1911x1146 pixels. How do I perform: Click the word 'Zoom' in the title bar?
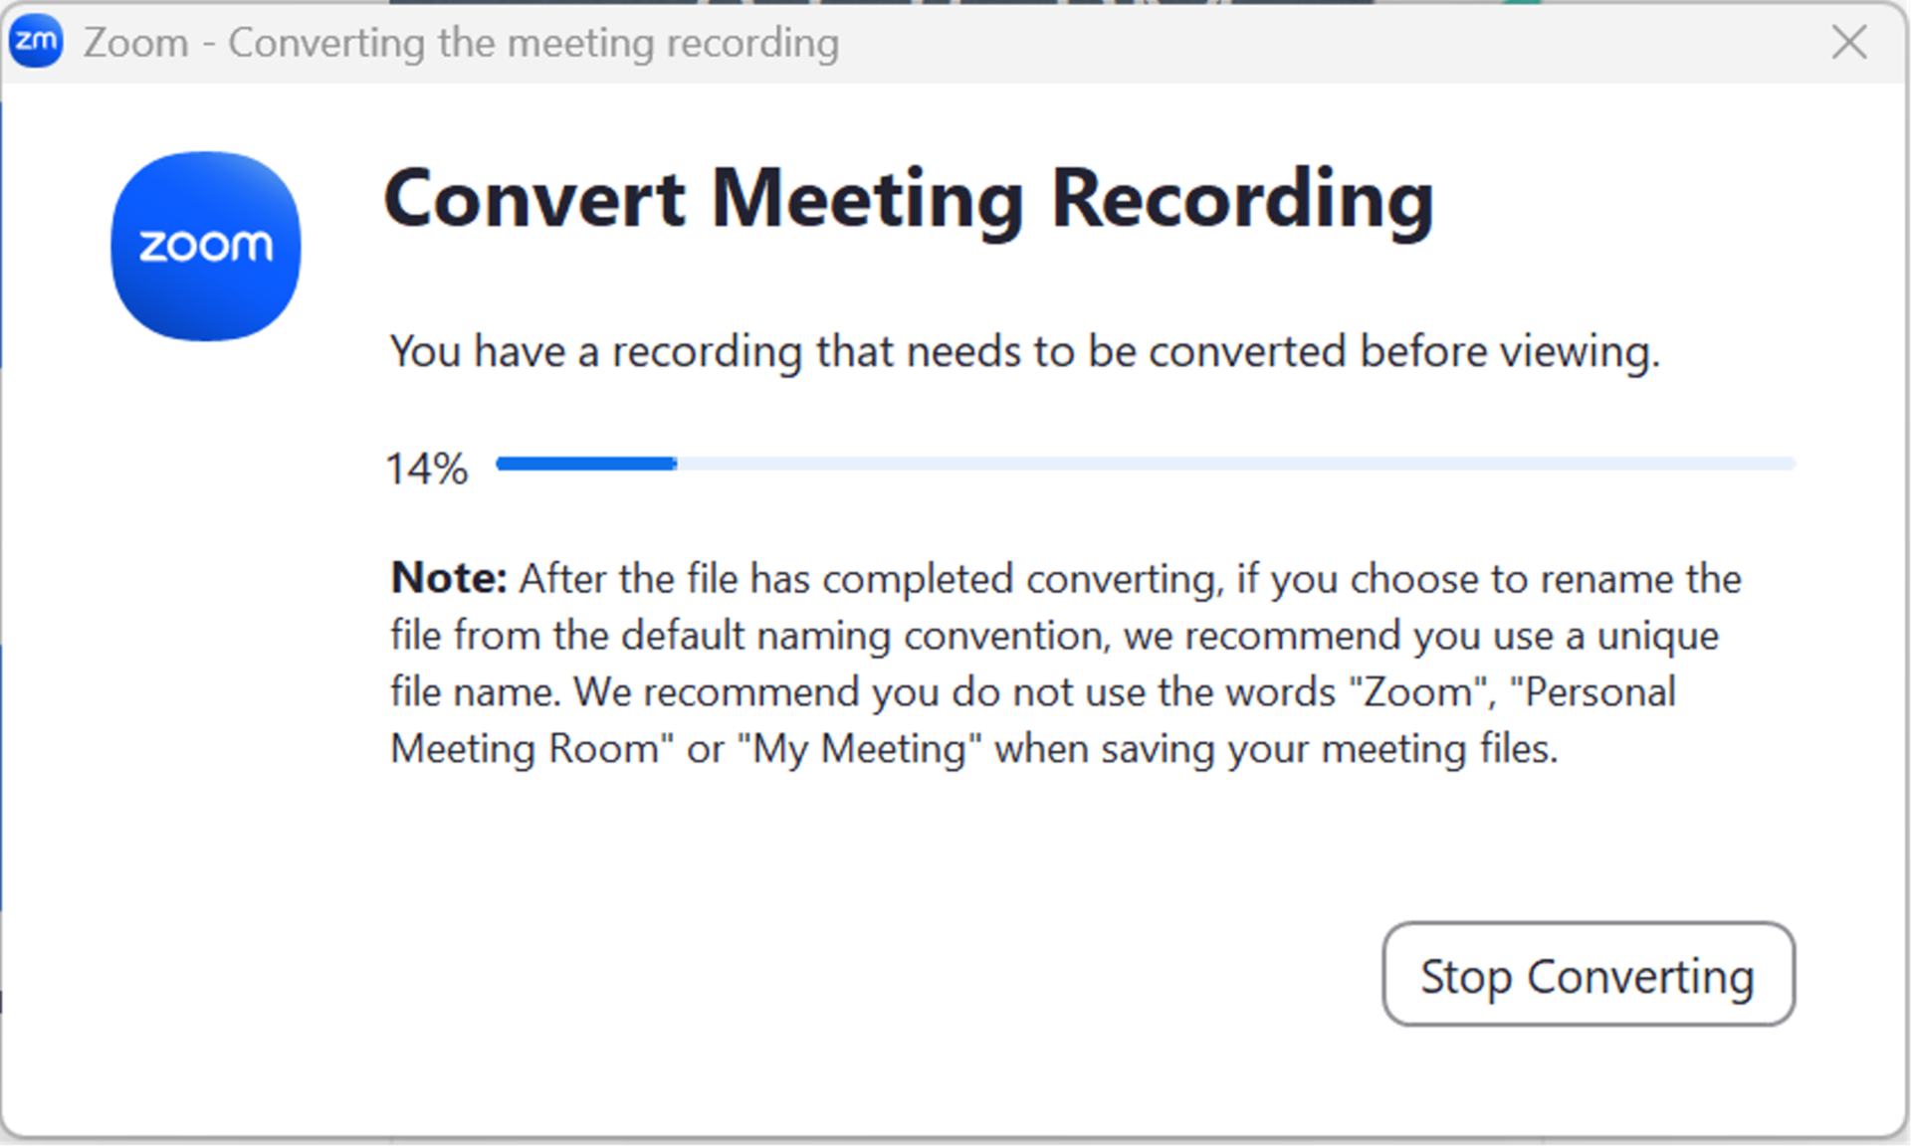[x=136, y=43]
